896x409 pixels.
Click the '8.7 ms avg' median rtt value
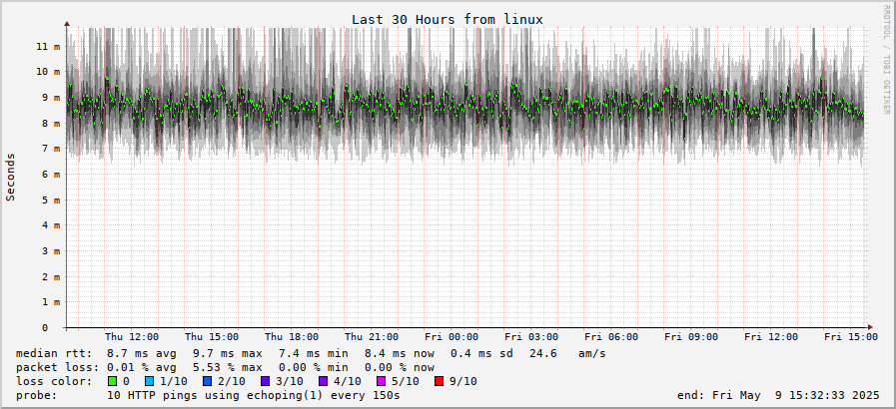[142, 354]
